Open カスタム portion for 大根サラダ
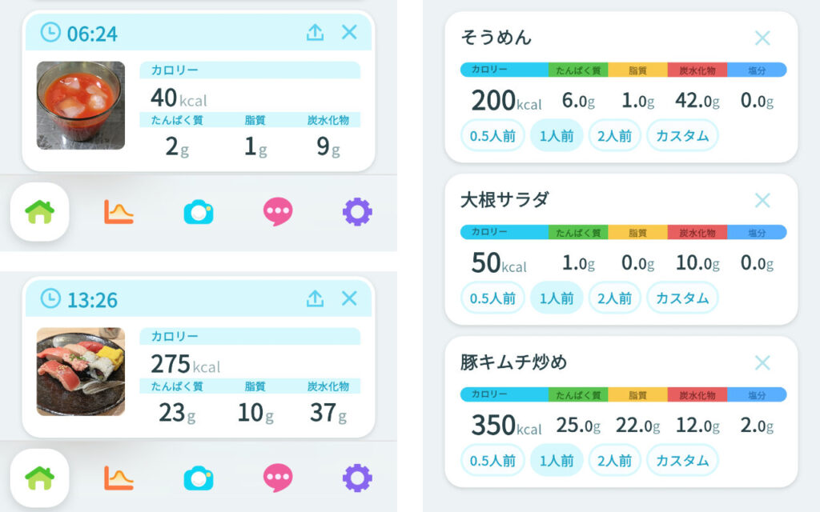820x512 pixels. (x=681, y=297)
